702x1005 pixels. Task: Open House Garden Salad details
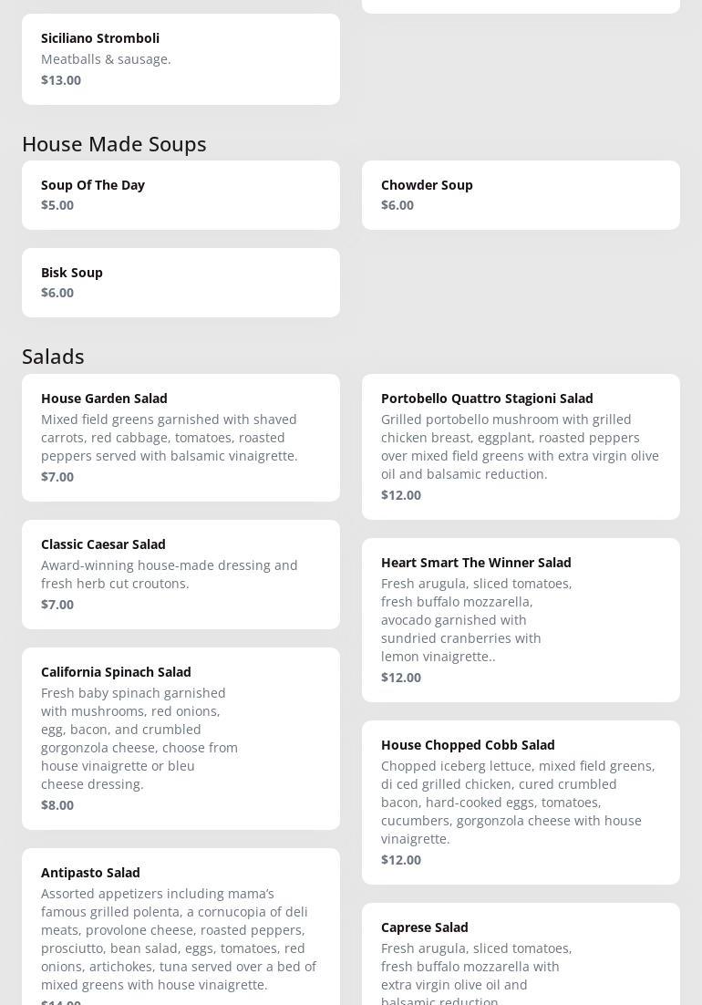point(181,437)
